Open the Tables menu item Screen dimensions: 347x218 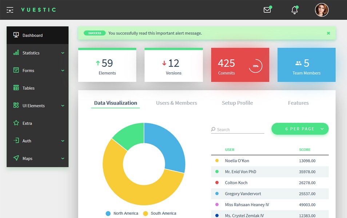click(x=37, y=88)
